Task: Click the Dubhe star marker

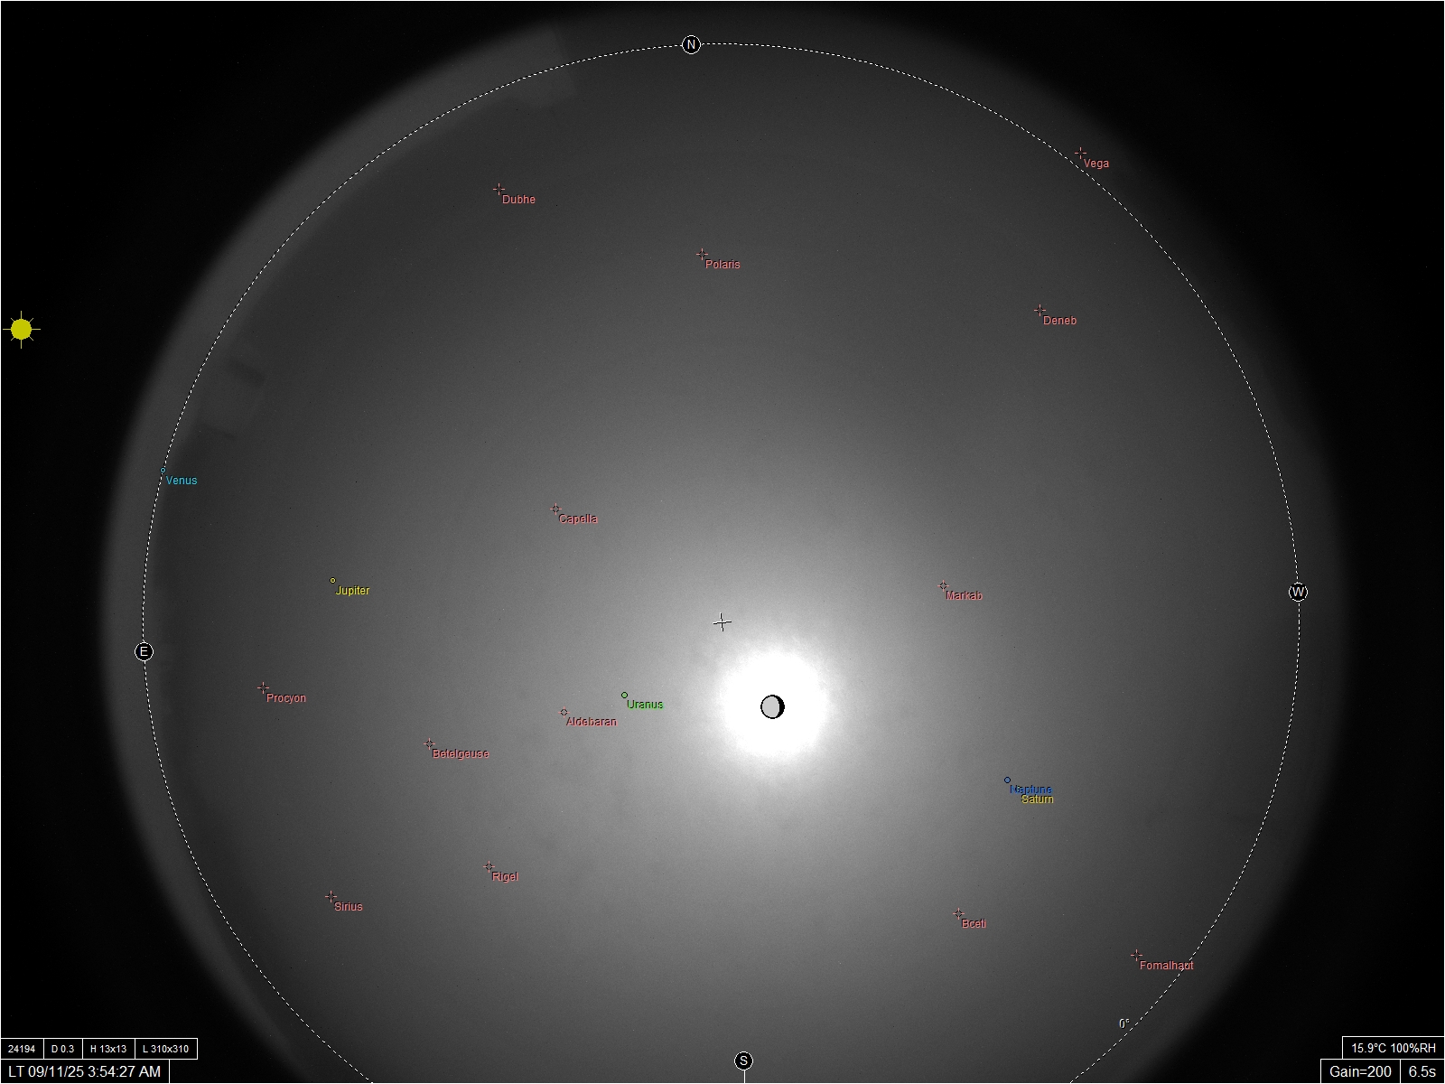Action: coord(499,190)
